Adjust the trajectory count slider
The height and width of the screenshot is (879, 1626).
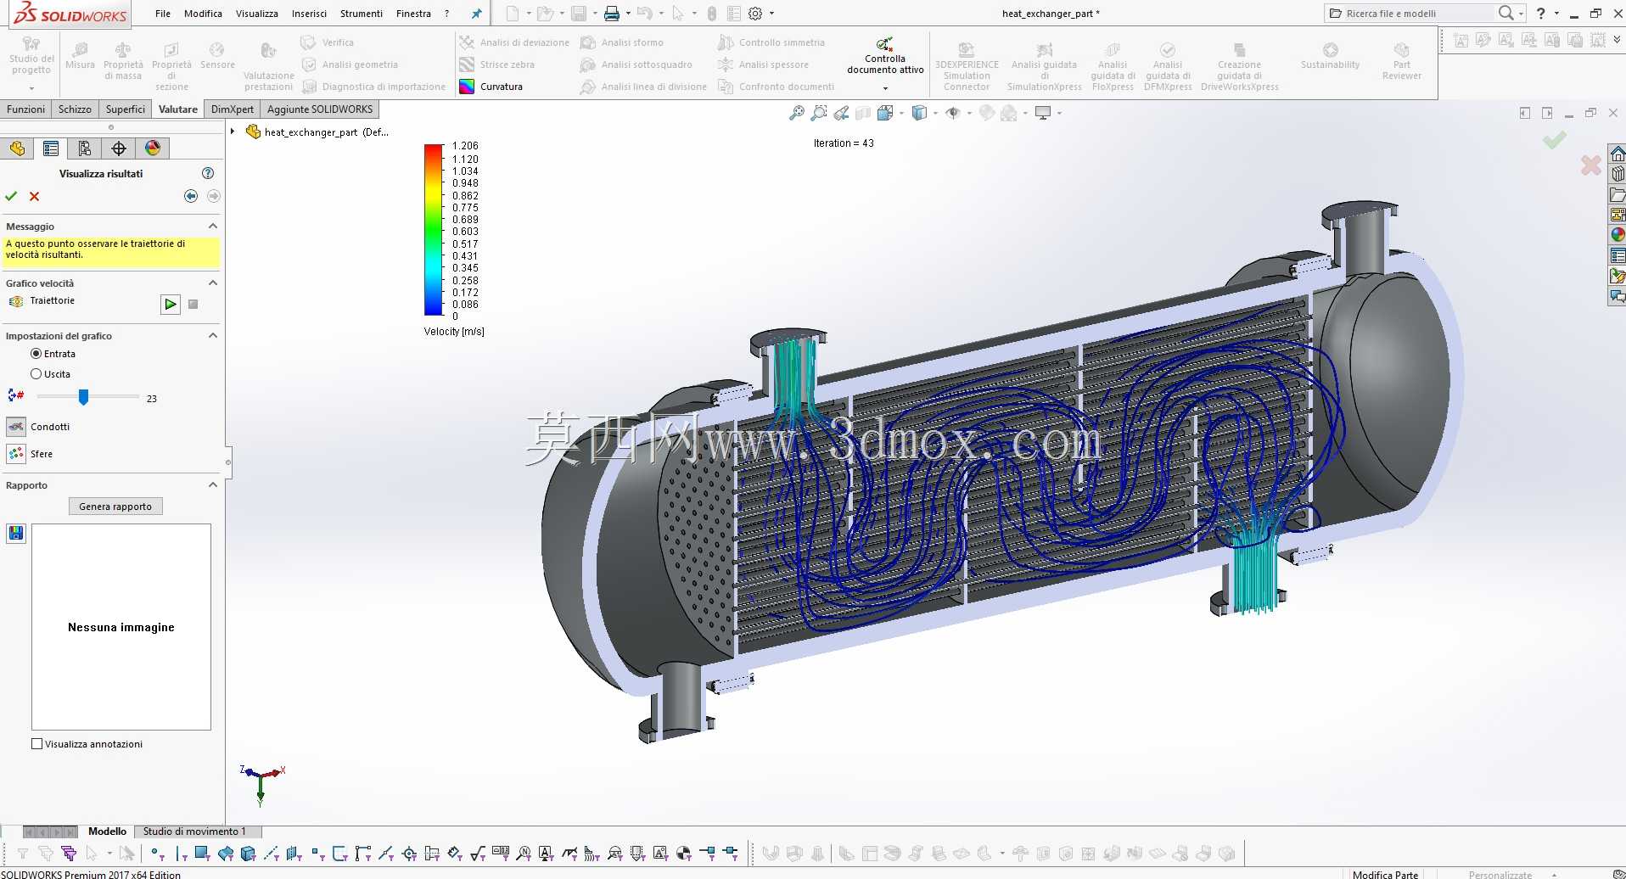coord(83,397)
